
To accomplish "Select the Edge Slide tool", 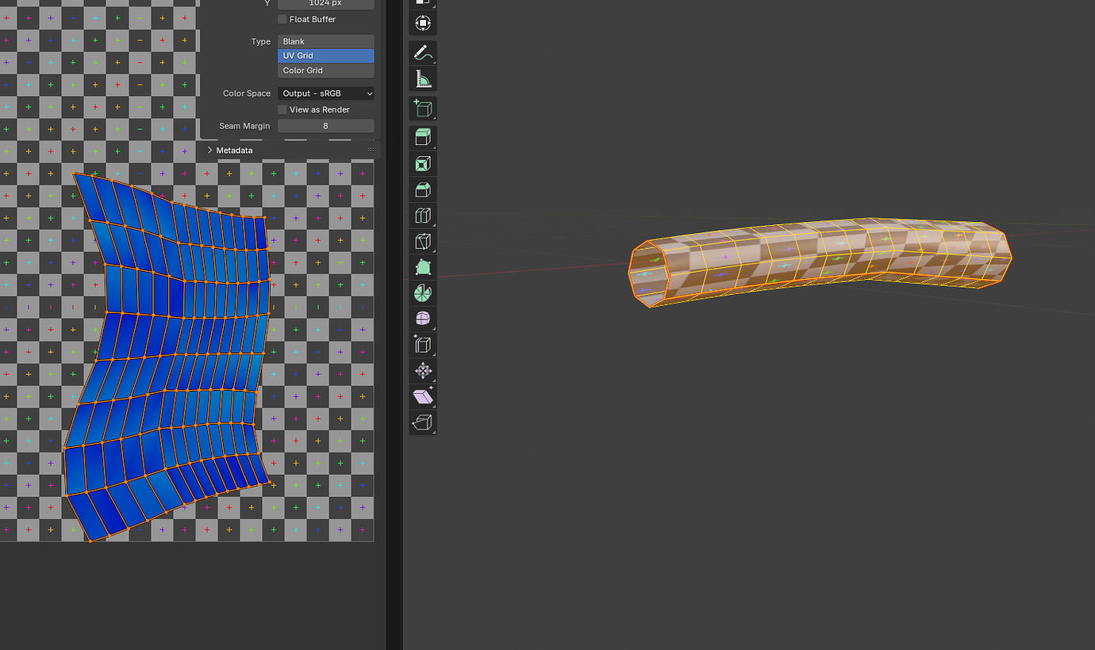I will 423,345.
